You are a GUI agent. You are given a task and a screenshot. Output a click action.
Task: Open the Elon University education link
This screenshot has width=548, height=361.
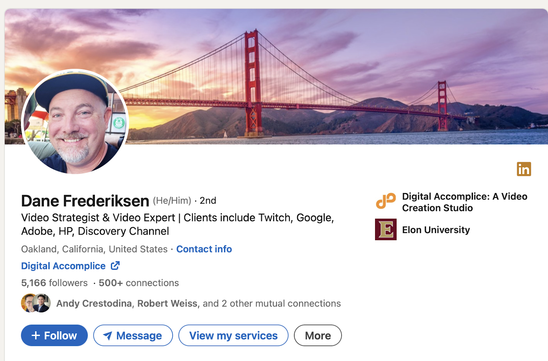436,230
